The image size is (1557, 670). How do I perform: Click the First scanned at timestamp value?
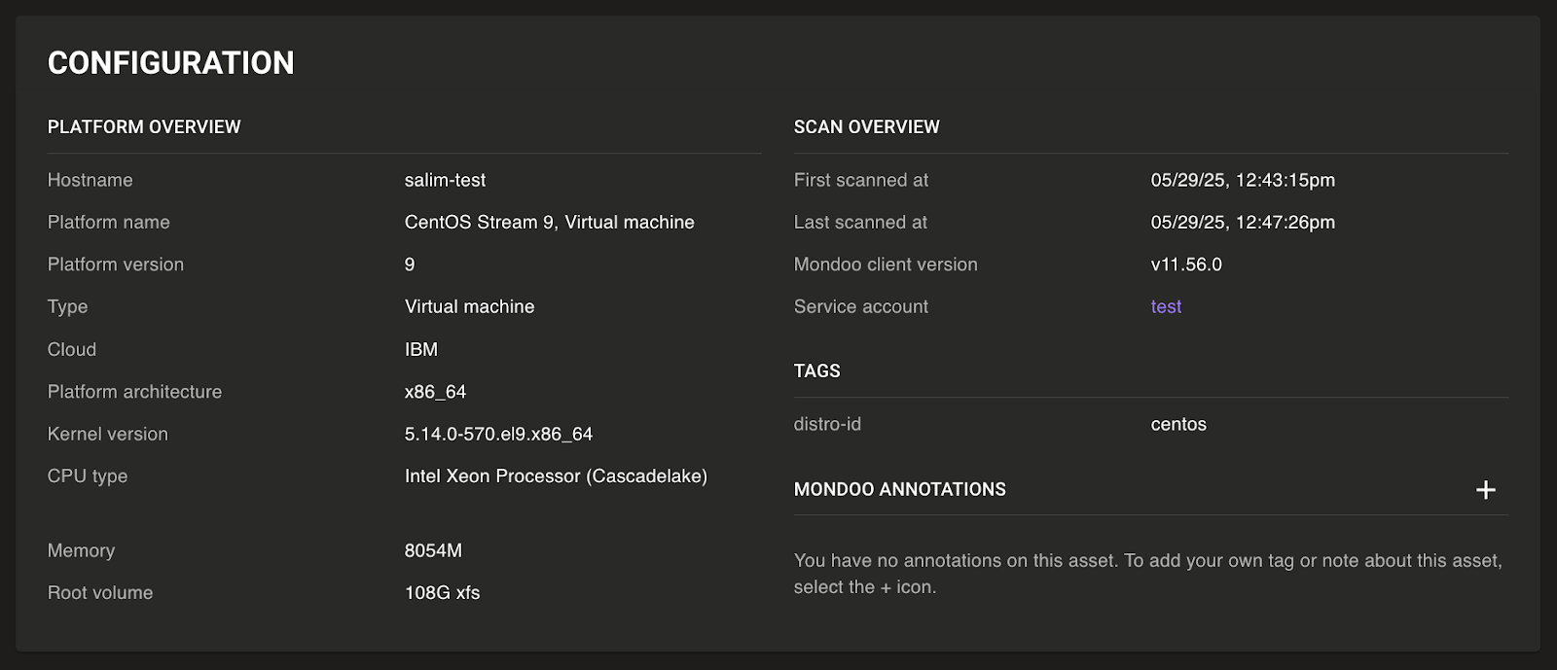tap(1243, 180)
